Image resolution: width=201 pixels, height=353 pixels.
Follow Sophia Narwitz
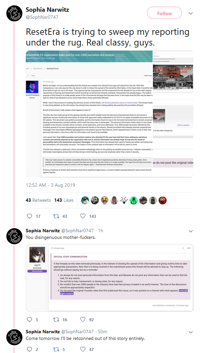(x=164, y=13)
